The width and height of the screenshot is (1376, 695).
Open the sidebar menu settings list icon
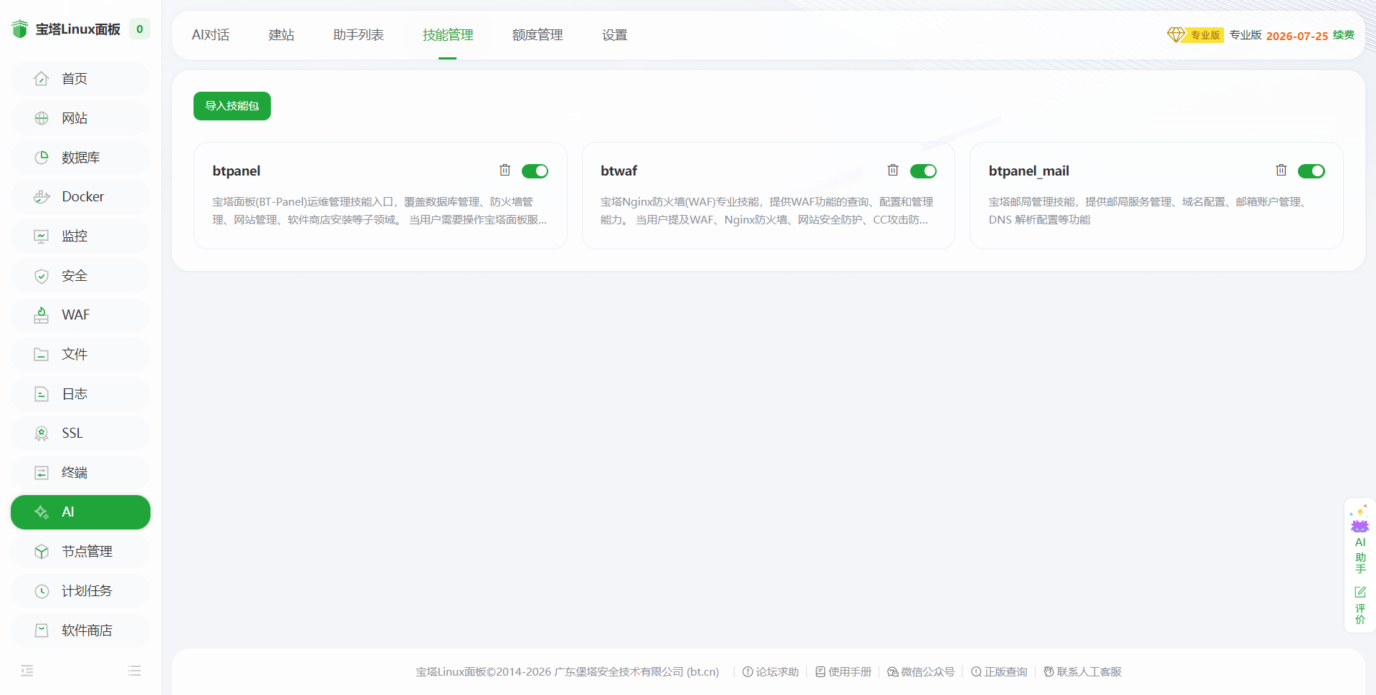pos(134,671)
